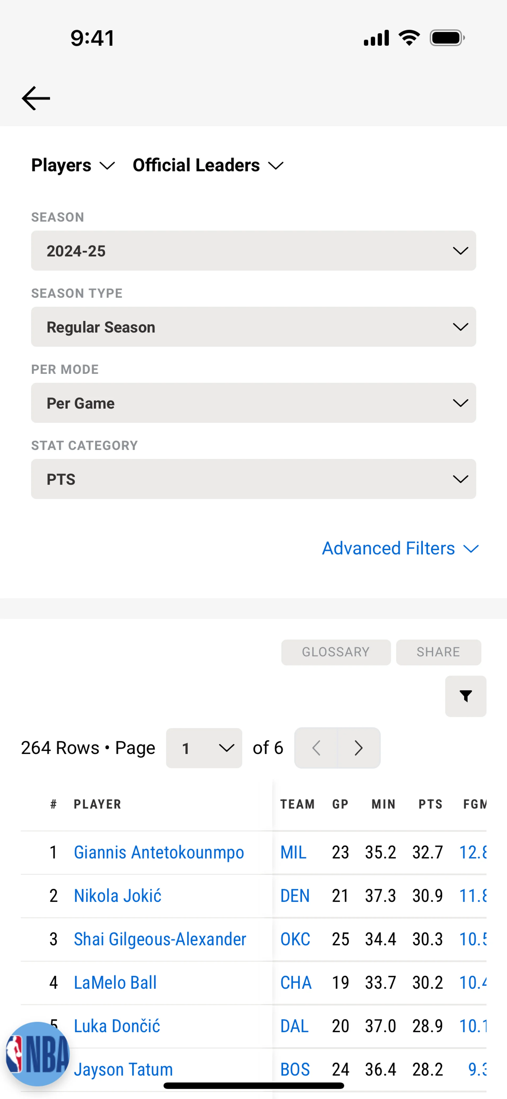Screen dimensions: 507x1099
Task: Open the Per Game mode dropdown
Action: [x=253, y=403]
